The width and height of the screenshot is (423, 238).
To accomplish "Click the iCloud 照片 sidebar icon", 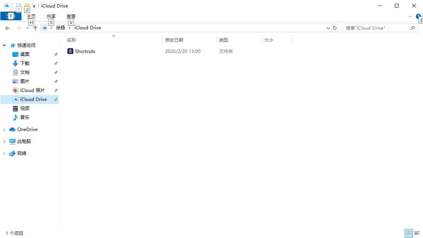I will [x=15, y=90].
